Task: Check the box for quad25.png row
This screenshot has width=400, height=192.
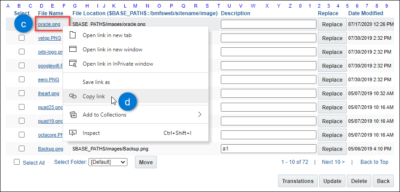Action: [22, 107]
